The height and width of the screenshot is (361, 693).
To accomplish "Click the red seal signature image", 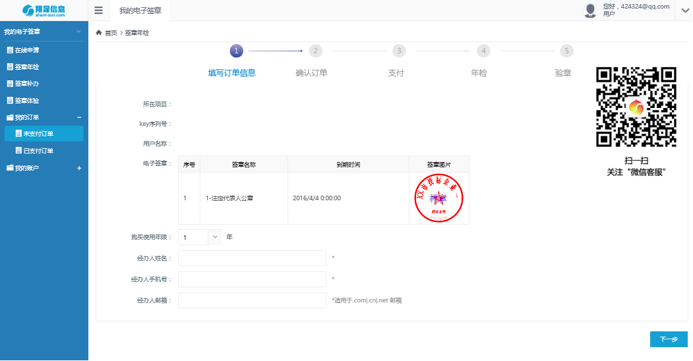I will (x=438, y=198).
